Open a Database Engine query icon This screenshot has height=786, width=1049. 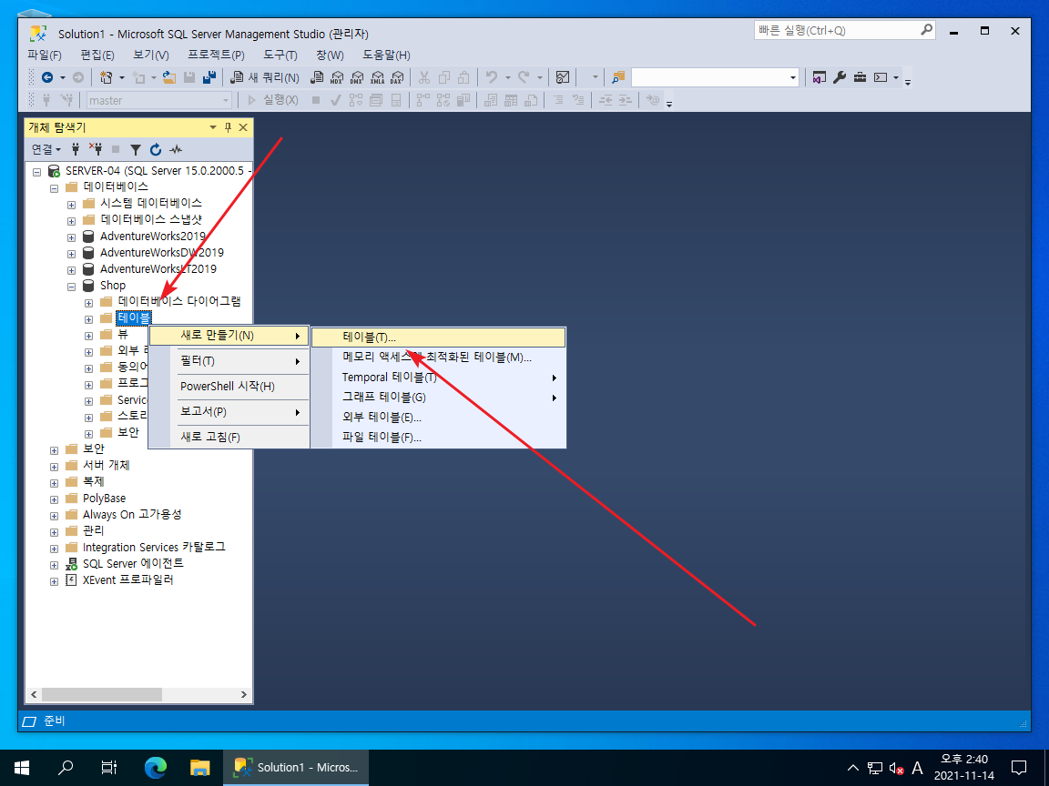317,77
